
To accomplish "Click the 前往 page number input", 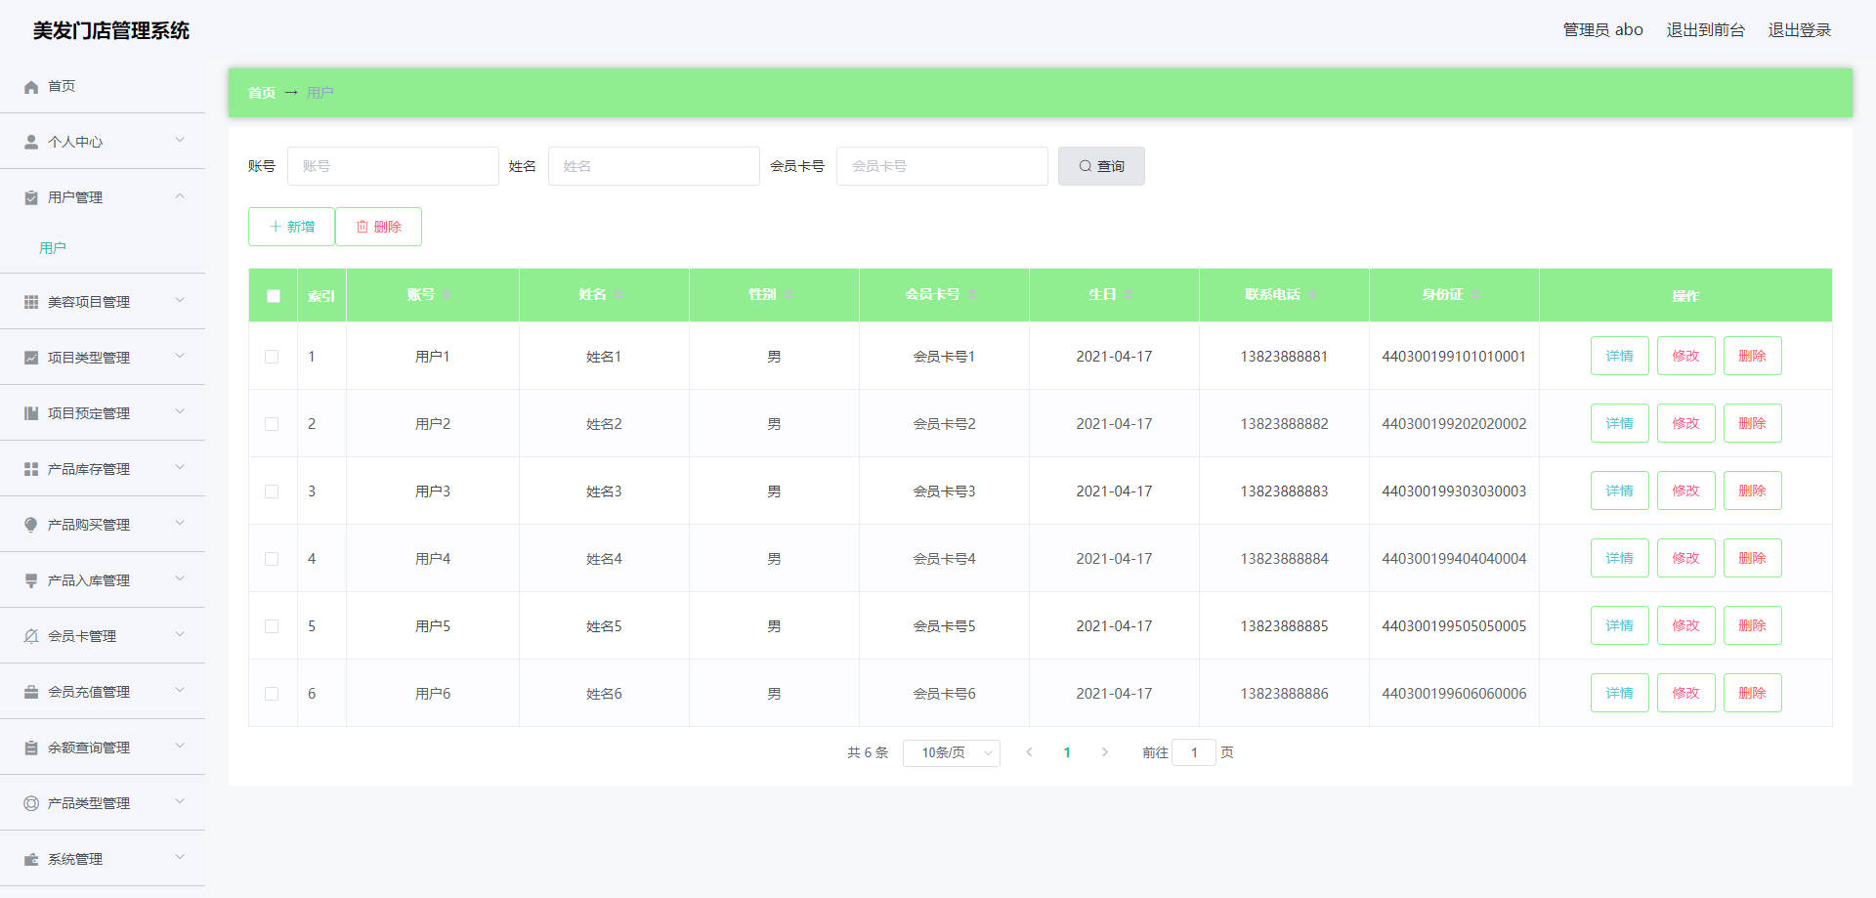I will (1194, 752).
